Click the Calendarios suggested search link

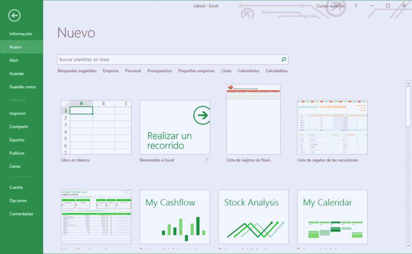(249, 71)
